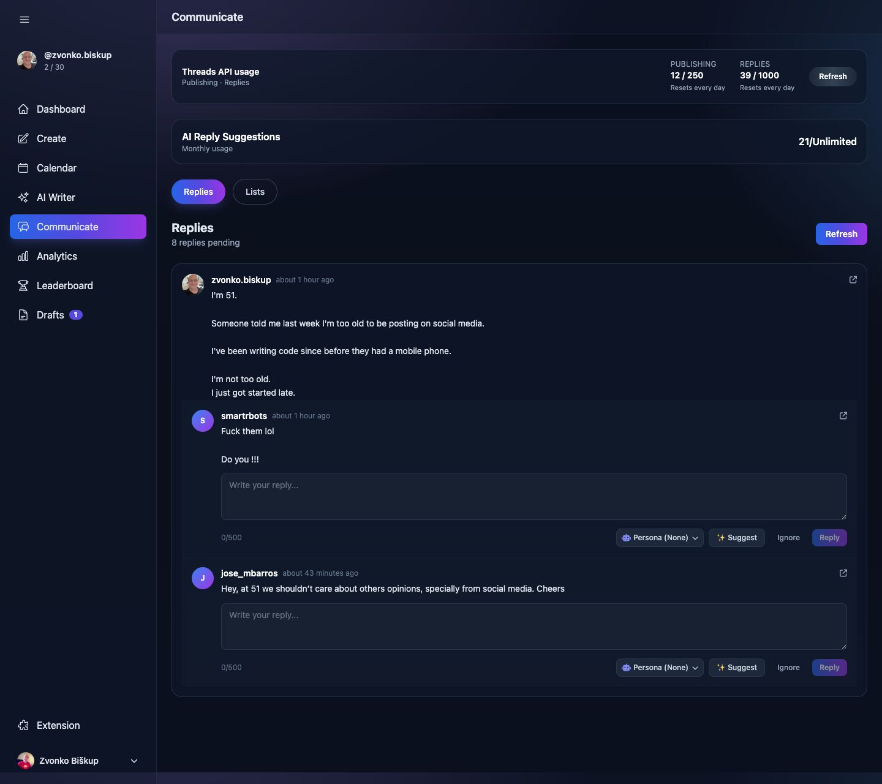The width and height of the screenshot is (882, 784).
Task: Open jose_mbarros reply external link icon
Action: click(843, 573)
